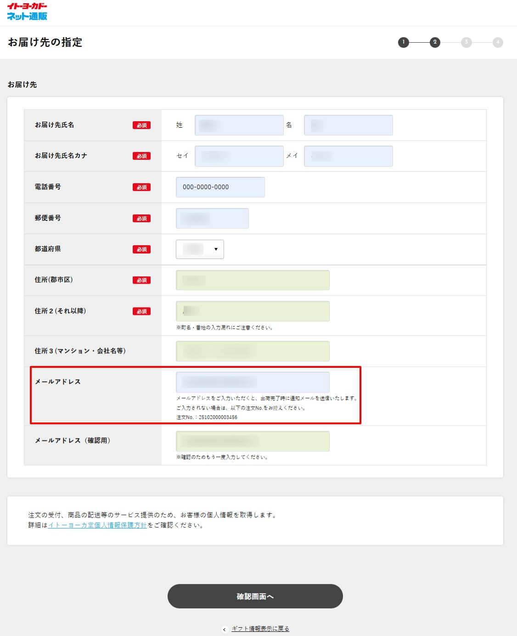Focus the メールアドレス(確認用) confirmation field

coord(253,441)
